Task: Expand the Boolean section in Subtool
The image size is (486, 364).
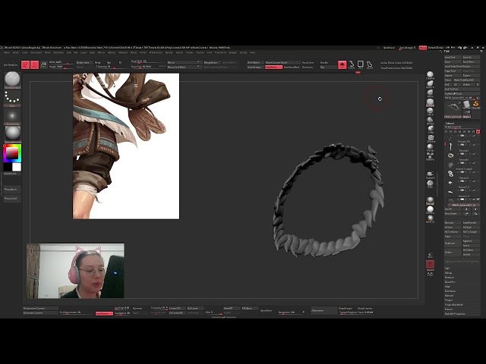Action: (450, 278)
